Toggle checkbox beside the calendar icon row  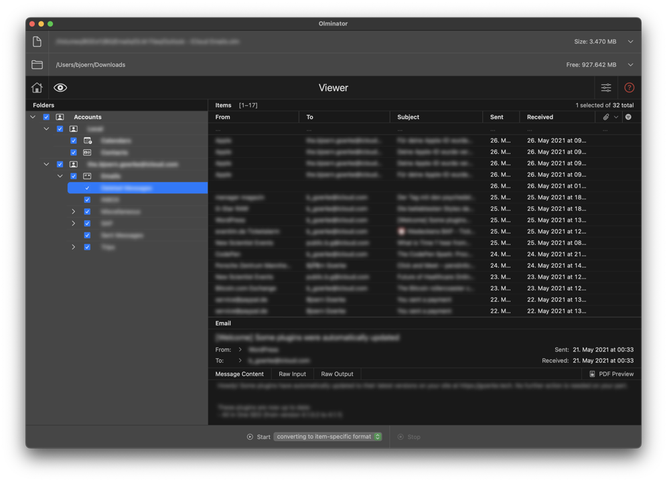coord(74,141)
